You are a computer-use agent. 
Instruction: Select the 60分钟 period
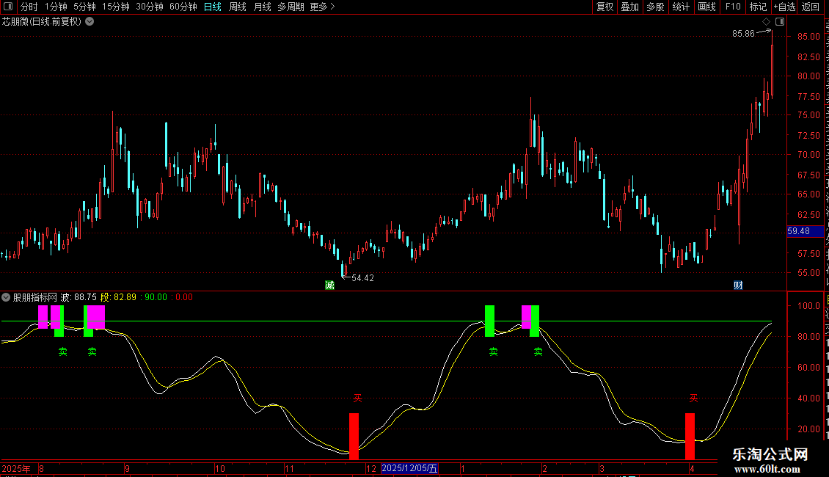coord(183,7)
